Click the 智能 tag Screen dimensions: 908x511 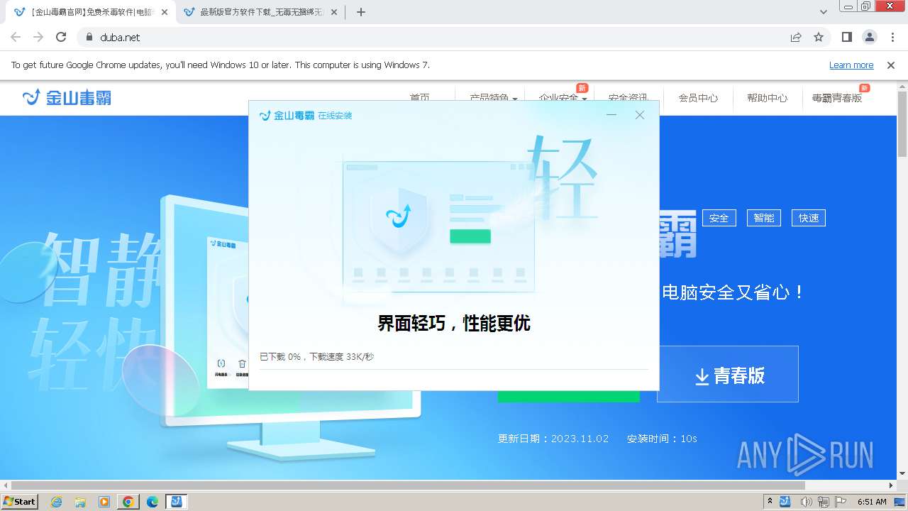764,218
